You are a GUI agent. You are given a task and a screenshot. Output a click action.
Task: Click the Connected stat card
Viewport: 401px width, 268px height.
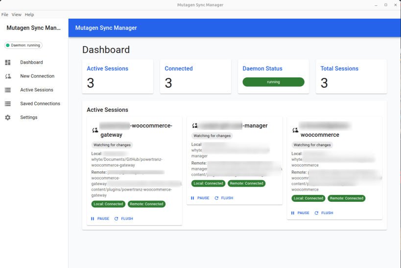point(196,76)
